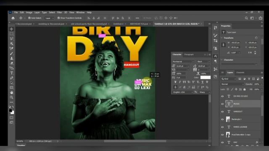The width and height of the screenshot is (269, 151).
Task: Hide the HANGOUT layer
Action: pyautogui.click(x=222, y=112)
